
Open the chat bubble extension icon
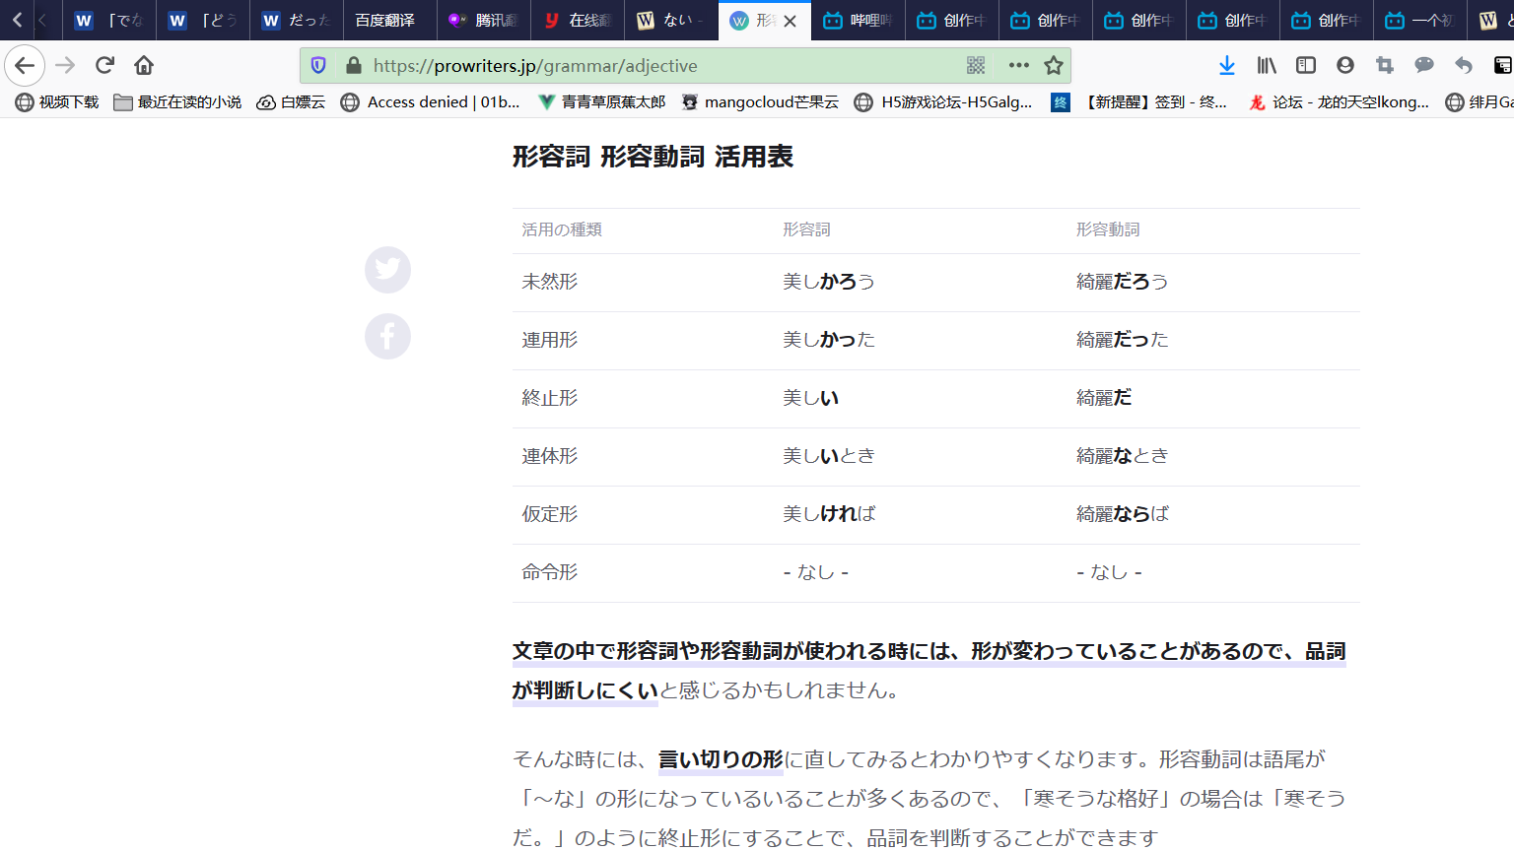(1424, 66)
